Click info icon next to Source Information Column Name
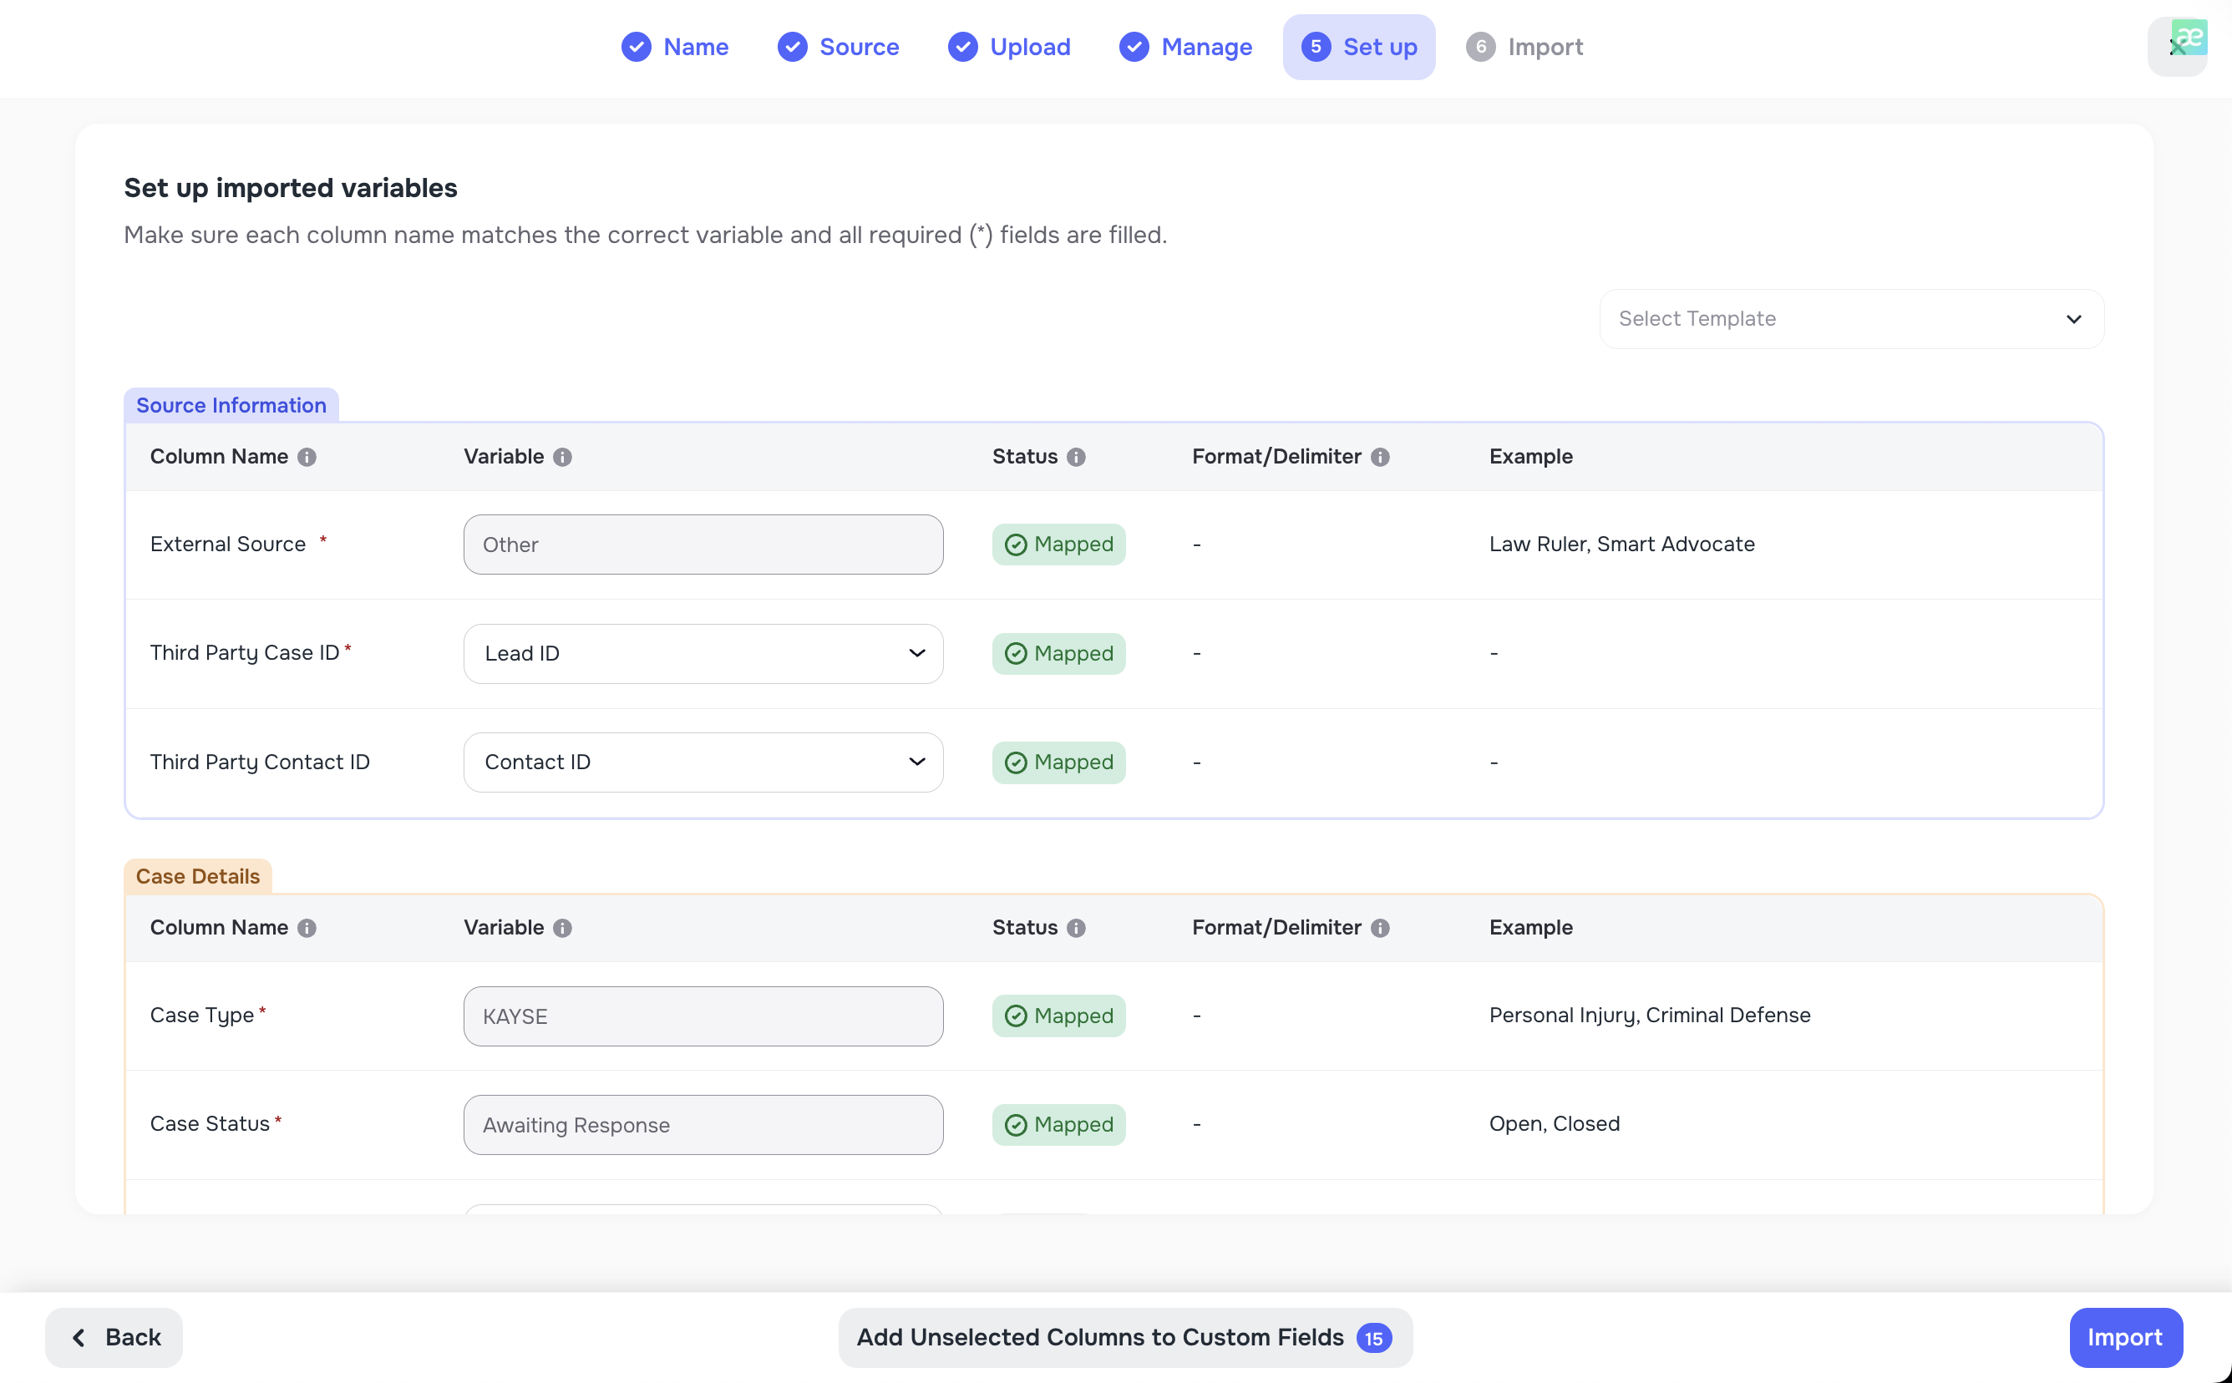The image size is (2232, 1383). pos(307,458)
